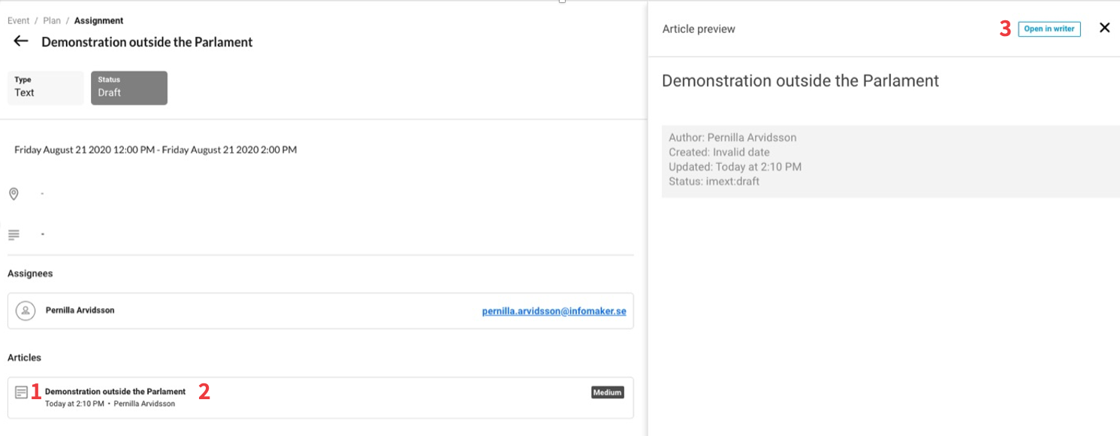Open the Type selector to change from Text

[45, 88]
